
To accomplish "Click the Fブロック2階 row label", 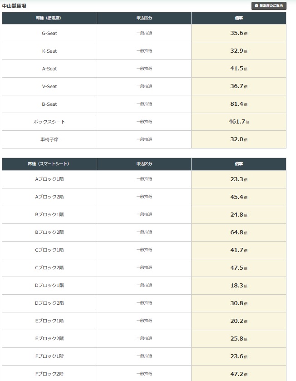I will click(49, 374).
